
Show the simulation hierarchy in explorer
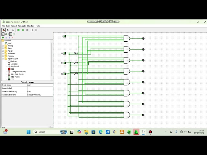(6, 34)
